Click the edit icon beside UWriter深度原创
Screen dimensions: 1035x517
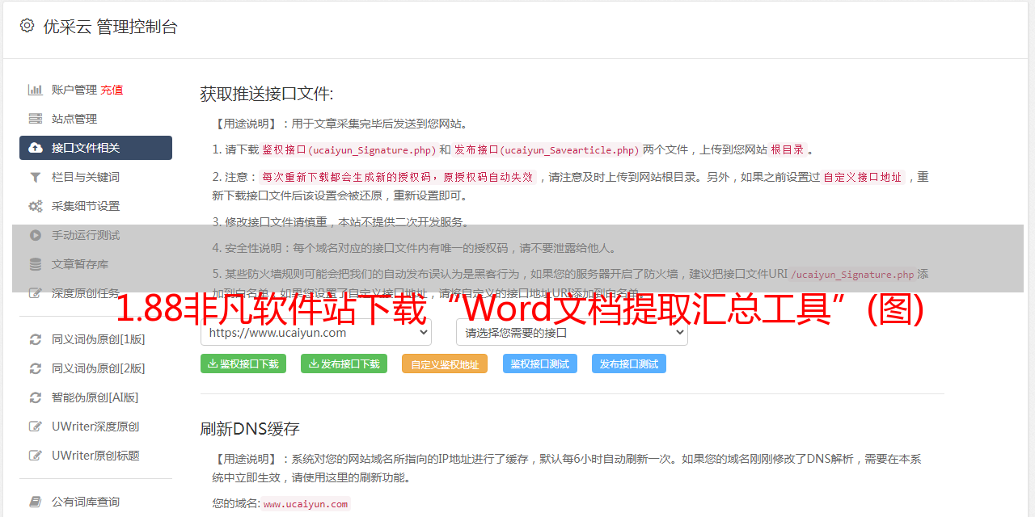(x=36, y=427)
